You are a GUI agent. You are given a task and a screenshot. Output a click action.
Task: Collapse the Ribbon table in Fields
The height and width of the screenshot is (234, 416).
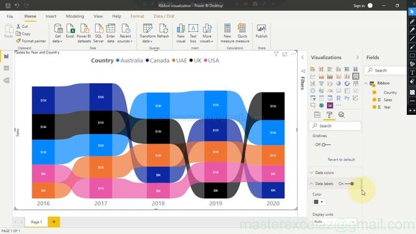(x=366, y=83)
